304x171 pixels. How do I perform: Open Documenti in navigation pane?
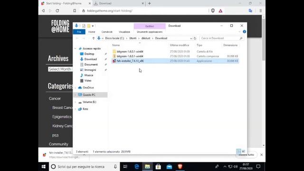click(91, 65)
